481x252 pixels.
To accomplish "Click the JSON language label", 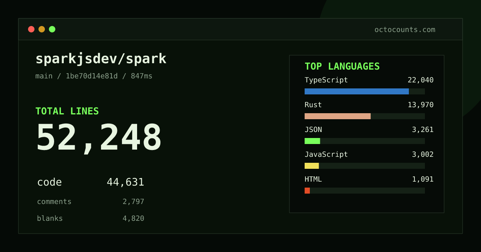I will click(x=313, y=130).
